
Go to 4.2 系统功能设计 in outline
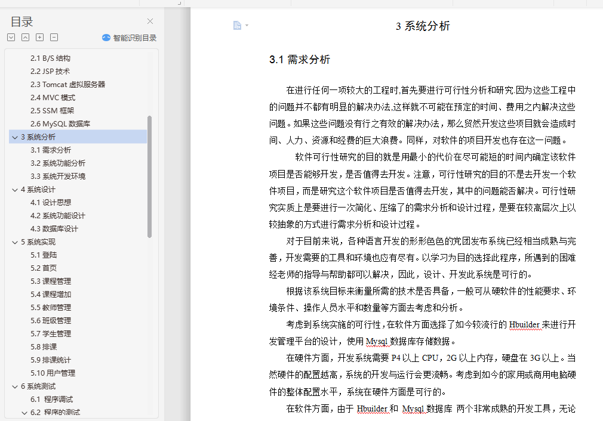(x=58, y=216)
